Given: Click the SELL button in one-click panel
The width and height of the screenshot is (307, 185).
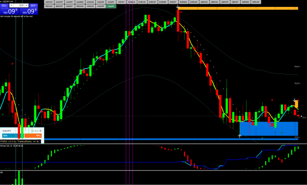Looking at the screenshot, I should point(4,6).
